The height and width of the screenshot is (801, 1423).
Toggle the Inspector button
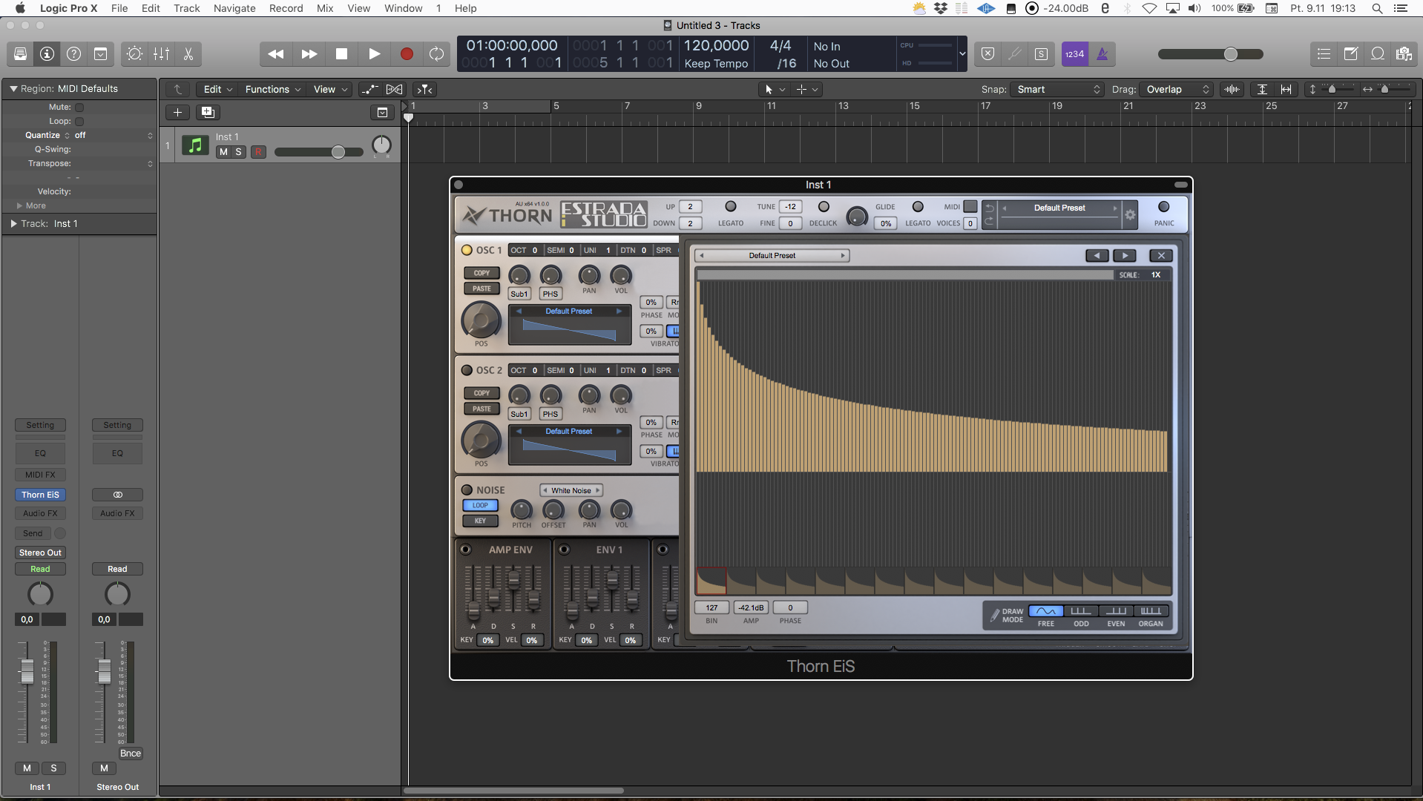47,54
